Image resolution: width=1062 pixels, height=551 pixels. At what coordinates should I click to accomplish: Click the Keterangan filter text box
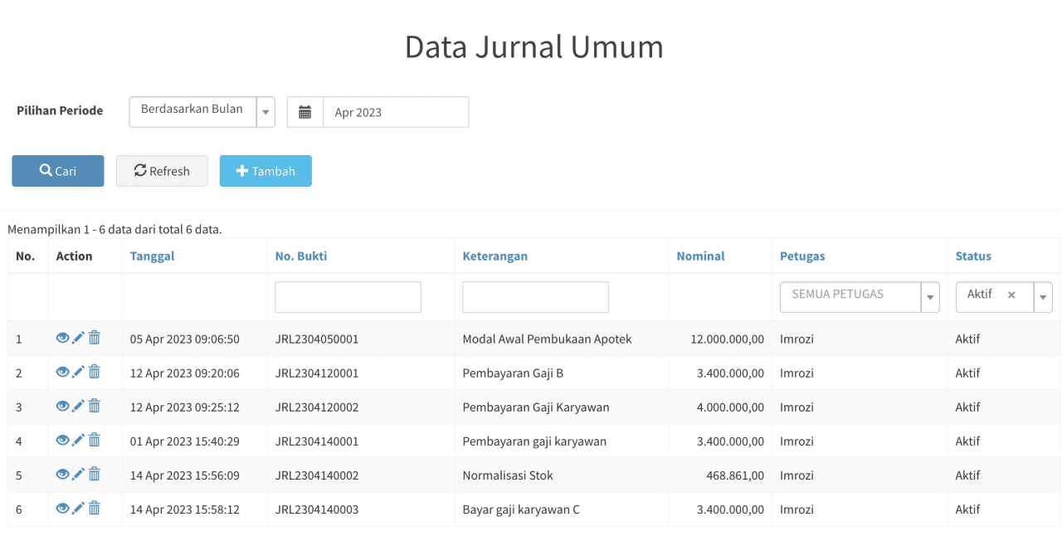point(535,297)
